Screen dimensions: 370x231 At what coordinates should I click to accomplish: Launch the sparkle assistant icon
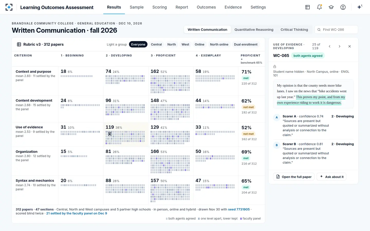360,7
